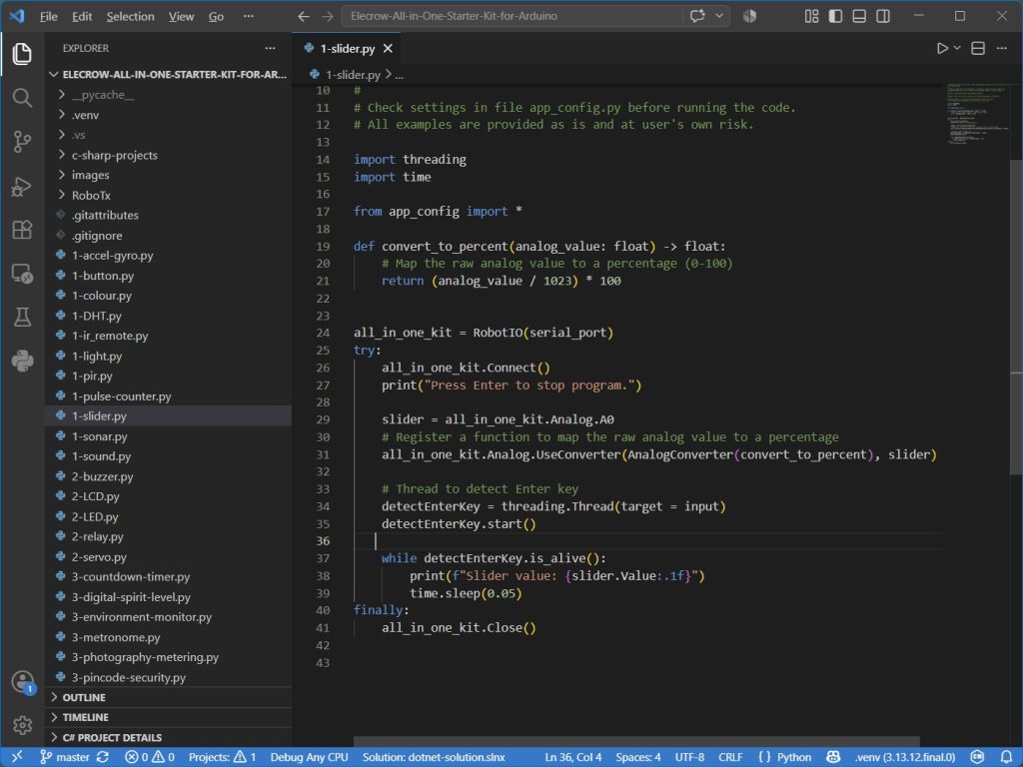Click the command center search box
Screen dimensions: 1023x767
tap(512, 16)
